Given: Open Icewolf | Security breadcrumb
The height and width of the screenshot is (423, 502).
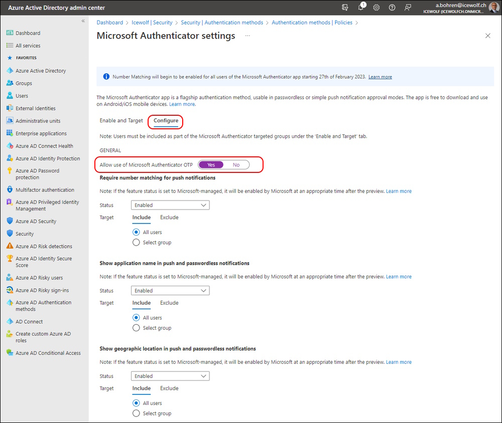Looking at the screenshot, I should coord(152,23).
